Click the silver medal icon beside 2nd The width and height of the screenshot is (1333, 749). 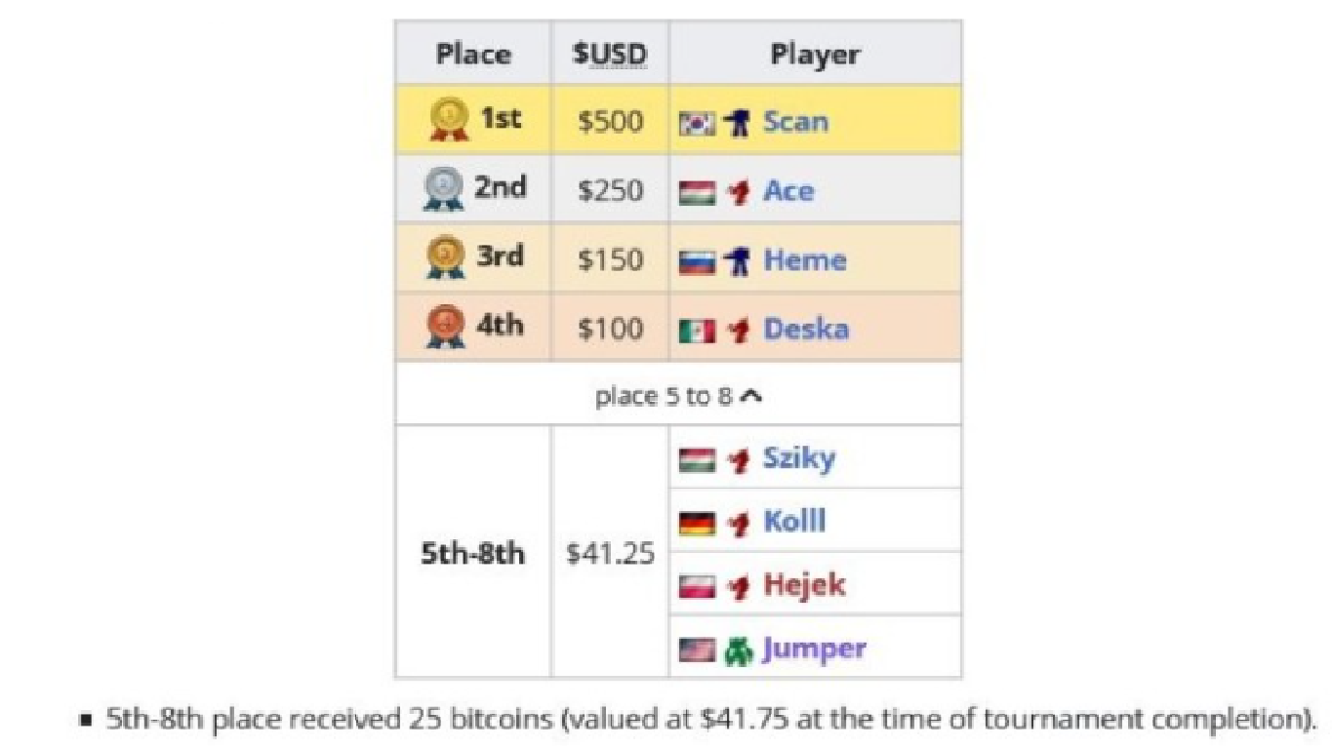pyautogui.click(x=444, y=189)
